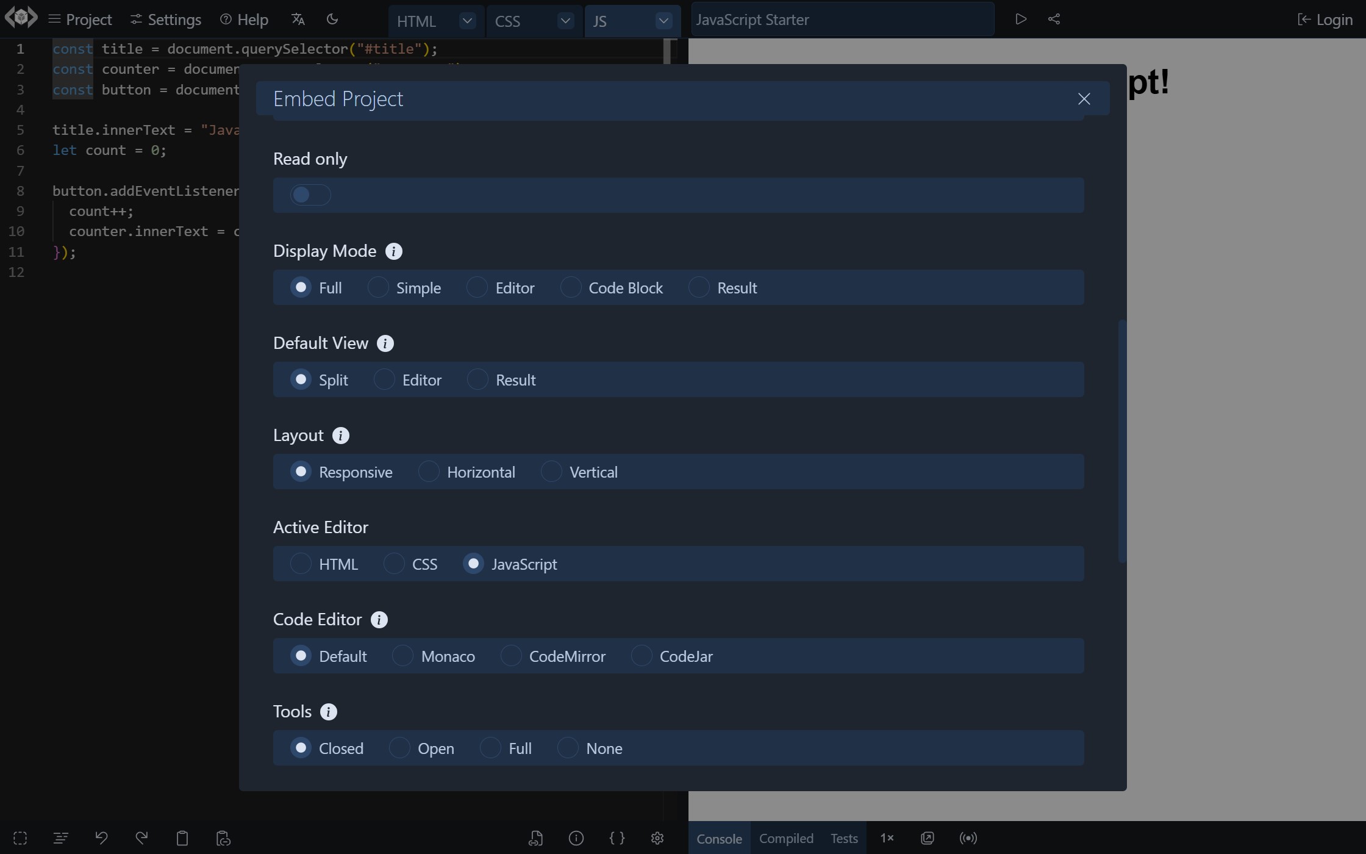Viewport: 1366px width, 854px height.
Task: Choose Monaco as the code editor
Action: pyautogui.click(x=402, y=655)
